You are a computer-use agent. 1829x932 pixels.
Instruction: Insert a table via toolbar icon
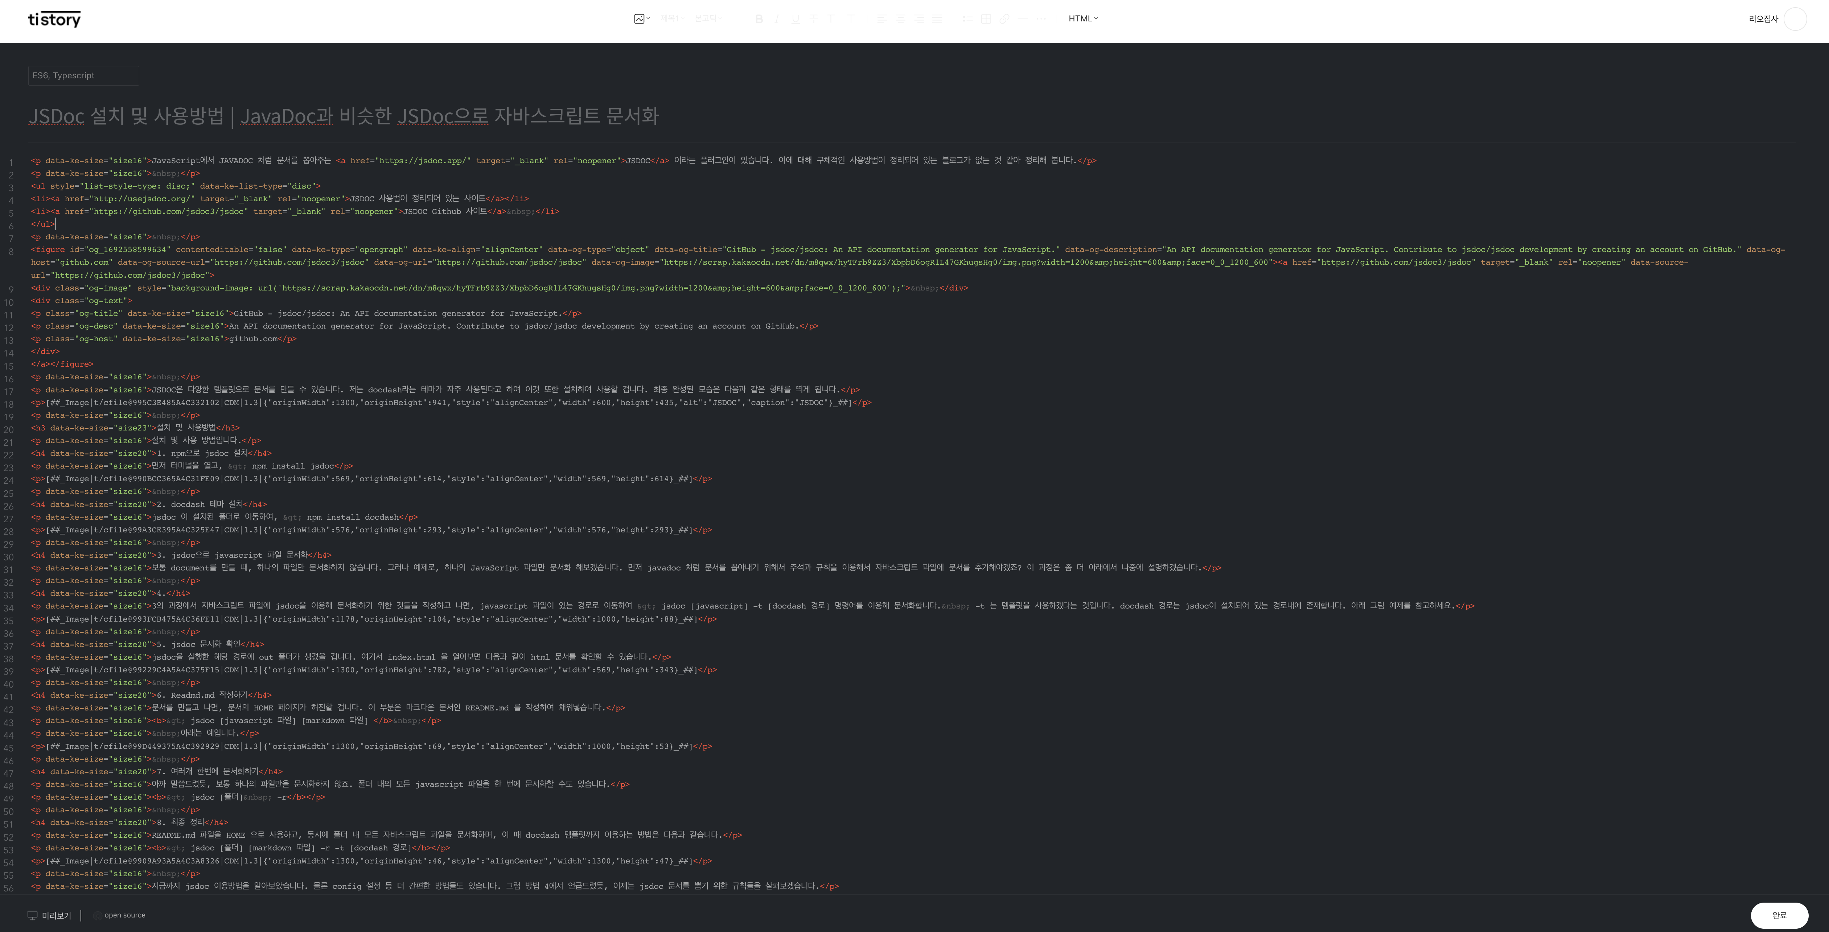click(x=986, y=18)
